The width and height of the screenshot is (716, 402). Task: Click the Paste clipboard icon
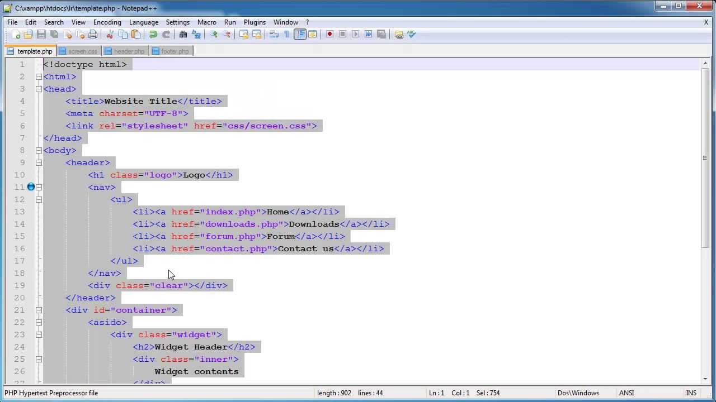[x=136, y=34]
